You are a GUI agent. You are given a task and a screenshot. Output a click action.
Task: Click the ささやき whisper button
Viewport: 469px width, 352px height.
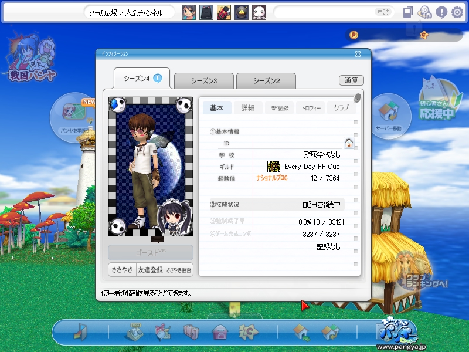point(122,270)
